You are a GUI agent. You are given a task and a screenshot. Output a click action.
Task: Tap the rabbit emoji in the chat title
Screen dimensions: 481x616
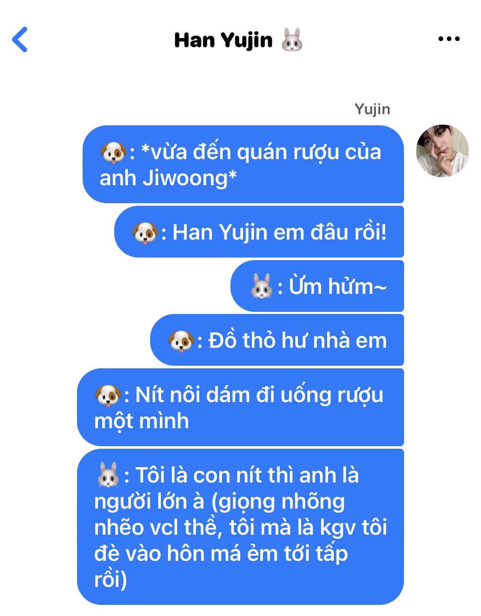tap(292, 40)
